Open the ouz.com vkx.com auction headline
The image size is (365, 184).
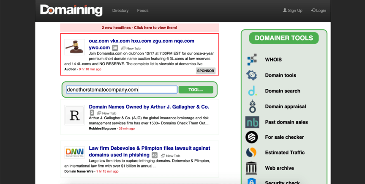[x=142, y=44]
